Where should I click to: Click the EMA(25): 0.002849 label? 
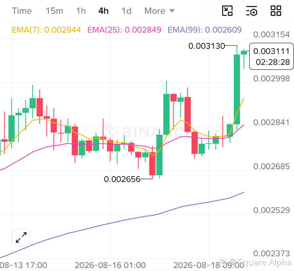click(124, 30)
